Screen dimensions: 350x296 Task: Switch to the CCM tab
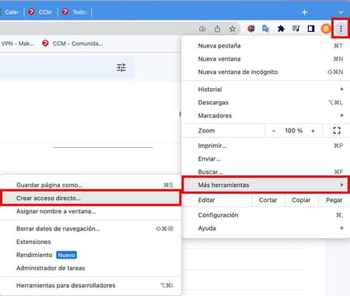(40, 12)
